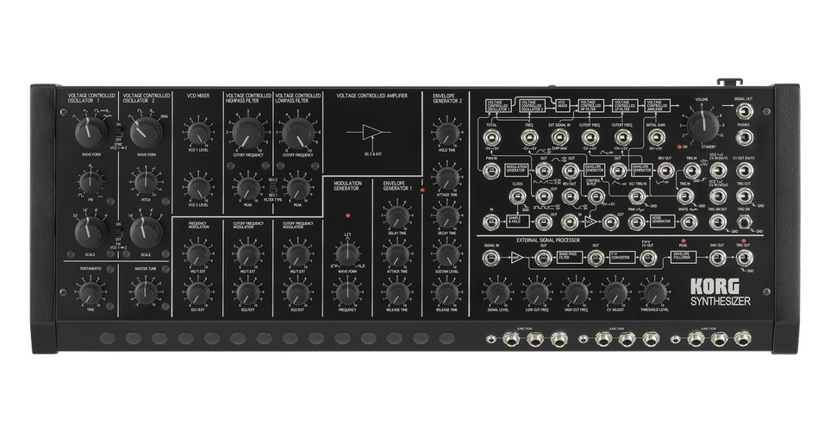The image size is (824, 431).
Task: Click the Signal Out jack
Action: (745, 111)
